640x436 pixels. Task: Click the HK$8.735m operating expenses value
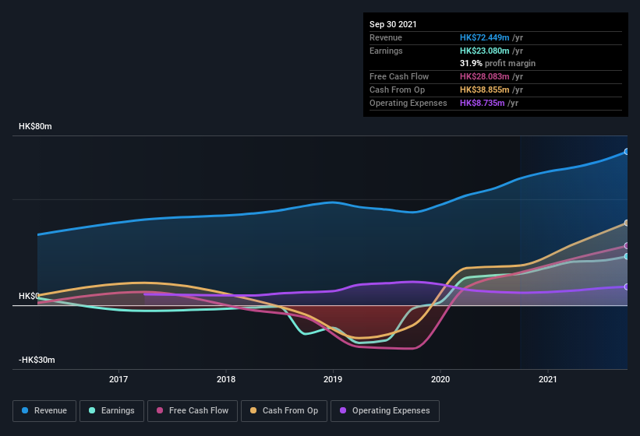pyautogui.click(x=482, y=103)
